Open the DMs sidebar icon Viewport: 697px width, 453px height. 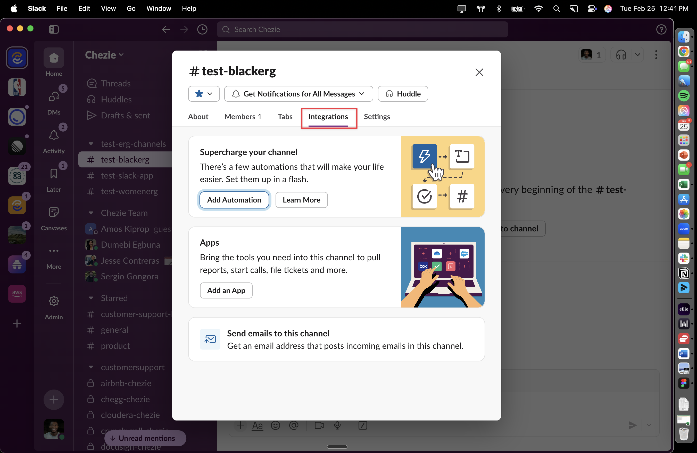click(54, 97)
